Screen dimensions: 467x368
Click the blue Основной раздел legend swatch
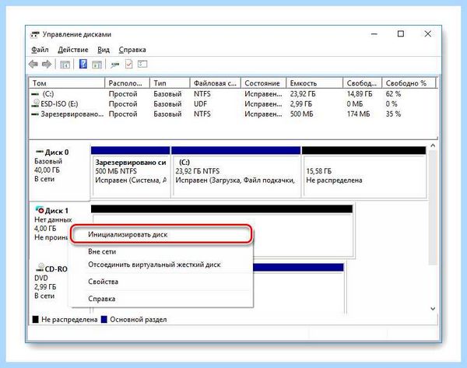pyautogui.click(x=104, y=320)
